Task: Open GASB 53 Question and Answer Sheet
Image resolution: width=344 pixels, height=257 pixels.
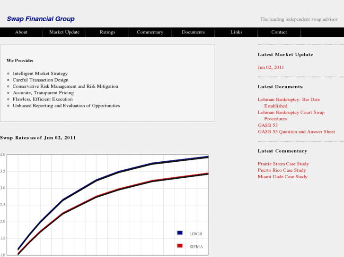Action: [x=296, y=132]
